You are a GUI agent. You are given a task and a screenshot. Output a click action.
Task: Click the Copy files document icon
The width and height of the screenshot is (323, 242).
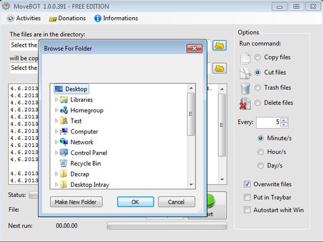pyautogui.click(x=245, y=58)
